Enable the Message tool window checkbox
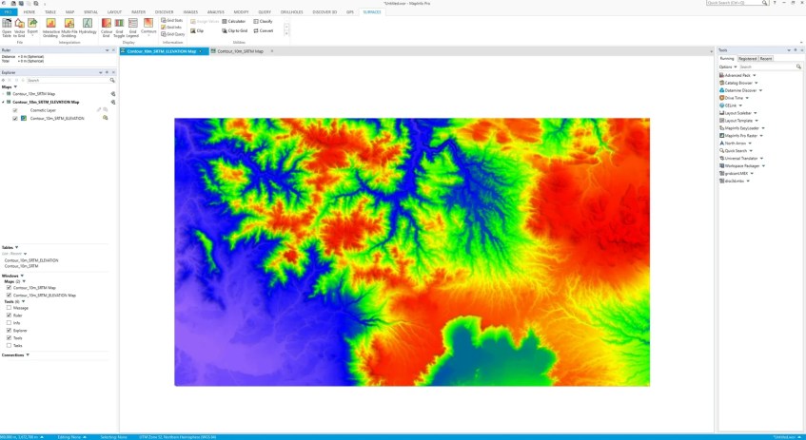This screenshot has width=806, height=440. point(9,308)
